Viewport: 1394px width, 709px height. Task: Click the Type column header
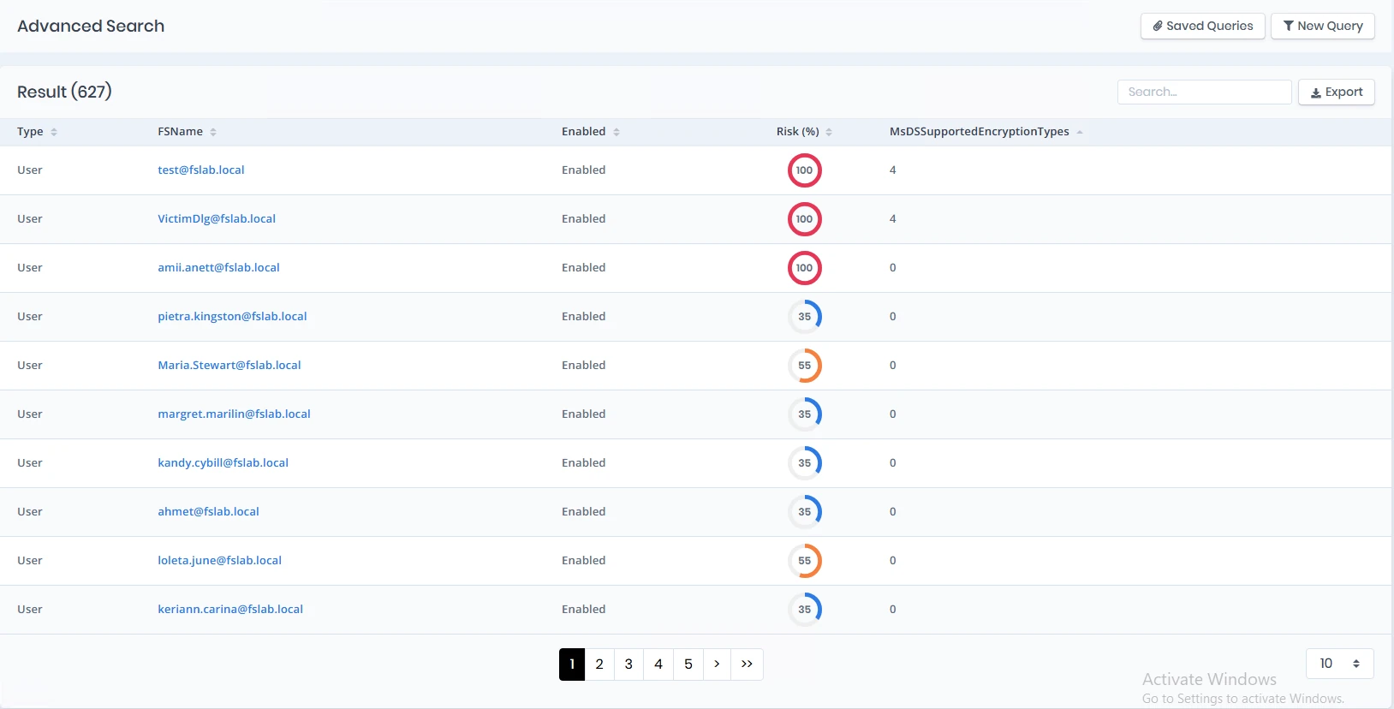(x=30, y=132)
